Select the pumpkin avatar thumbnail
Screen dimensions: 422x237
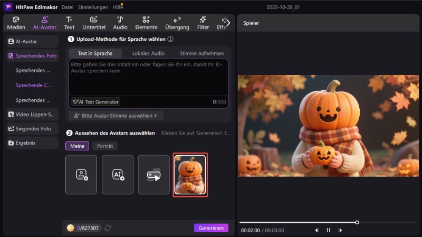click(x=190, y=175)
